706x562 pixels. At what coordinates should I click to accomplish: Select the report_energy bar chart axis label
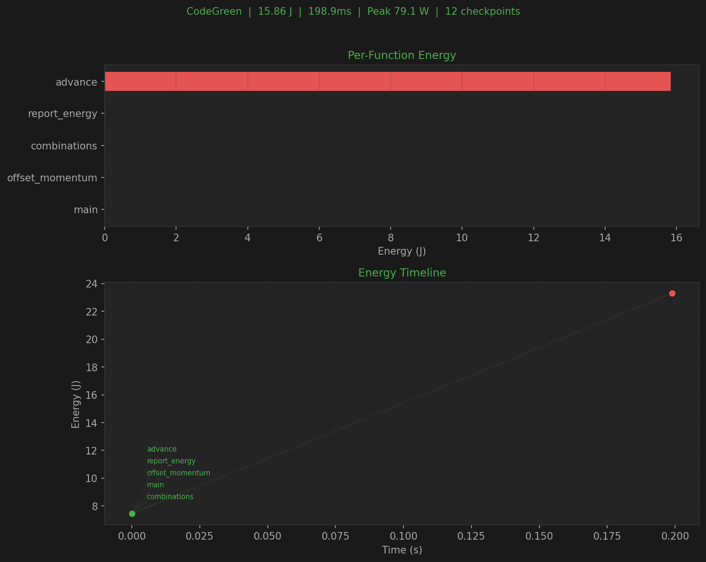tap(62, 114)
